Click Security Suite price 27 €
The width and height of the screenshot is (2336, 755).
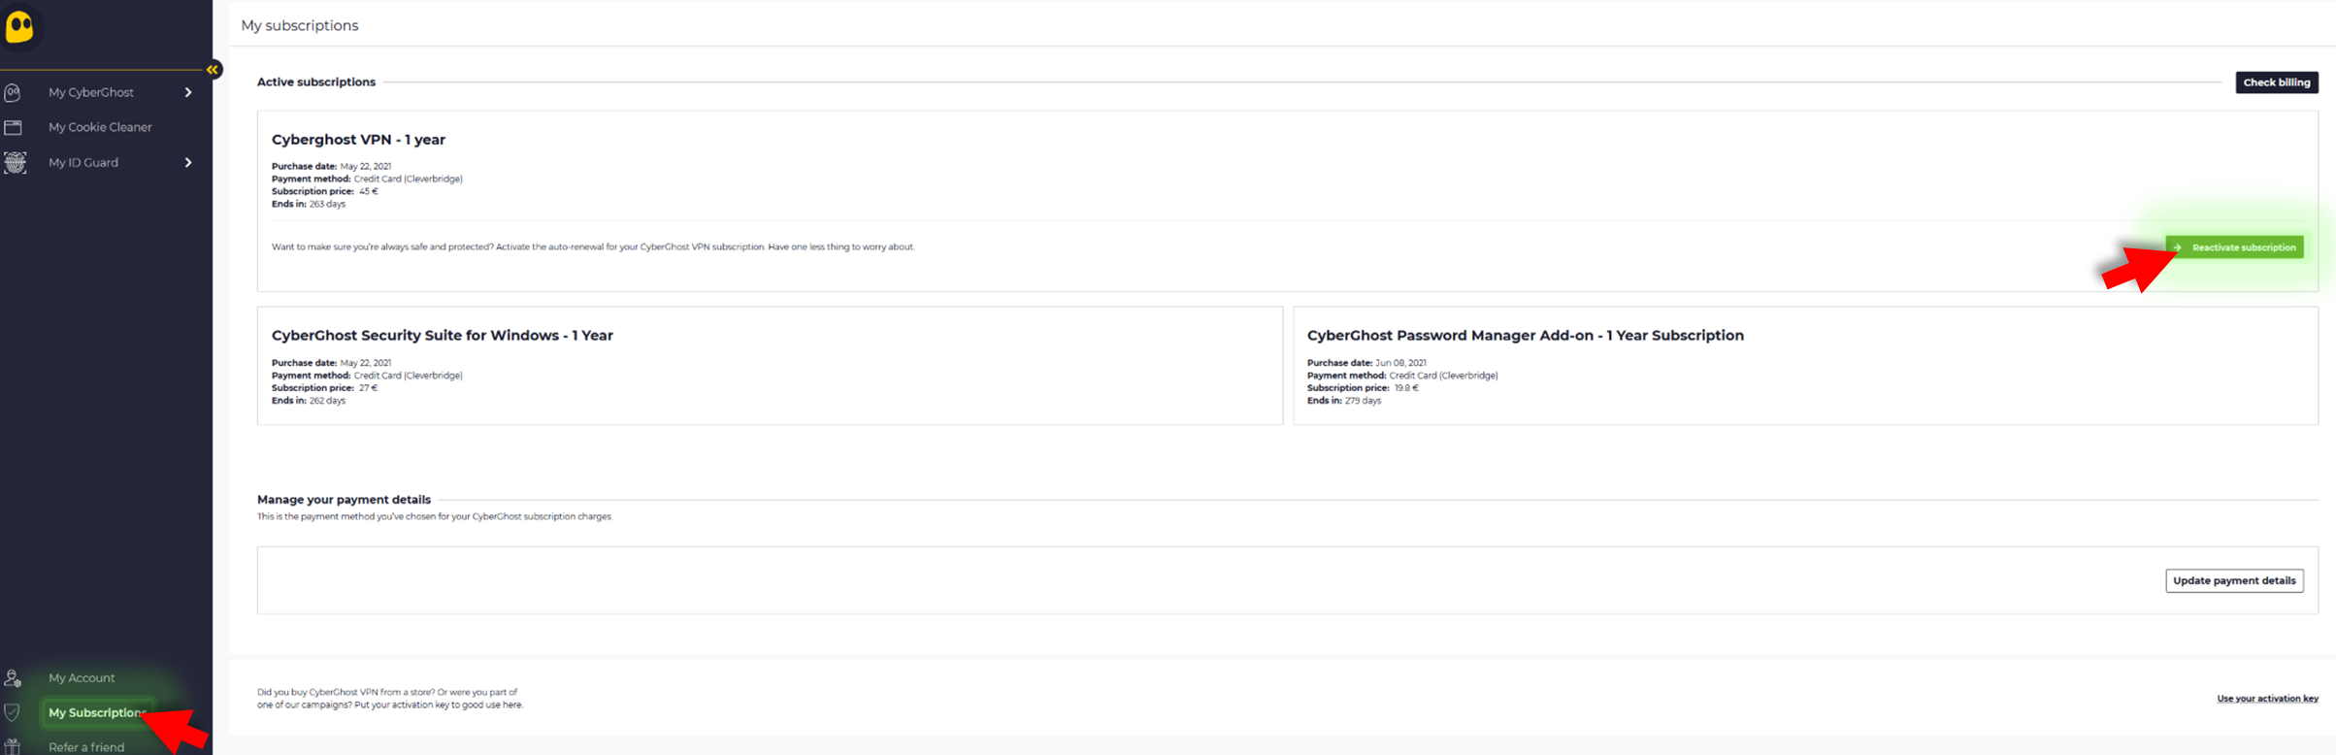pos(324,388)
